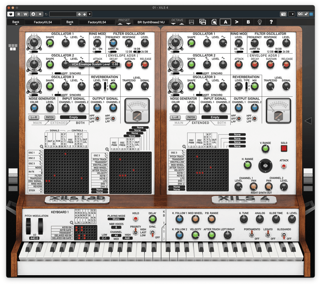Click the Read automation R button
321x285 pixels.
pyautogui.click(x=18, y=14)
